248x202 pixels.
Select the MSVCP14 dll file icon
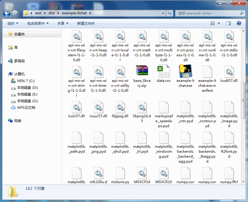(x=142, y=173)
